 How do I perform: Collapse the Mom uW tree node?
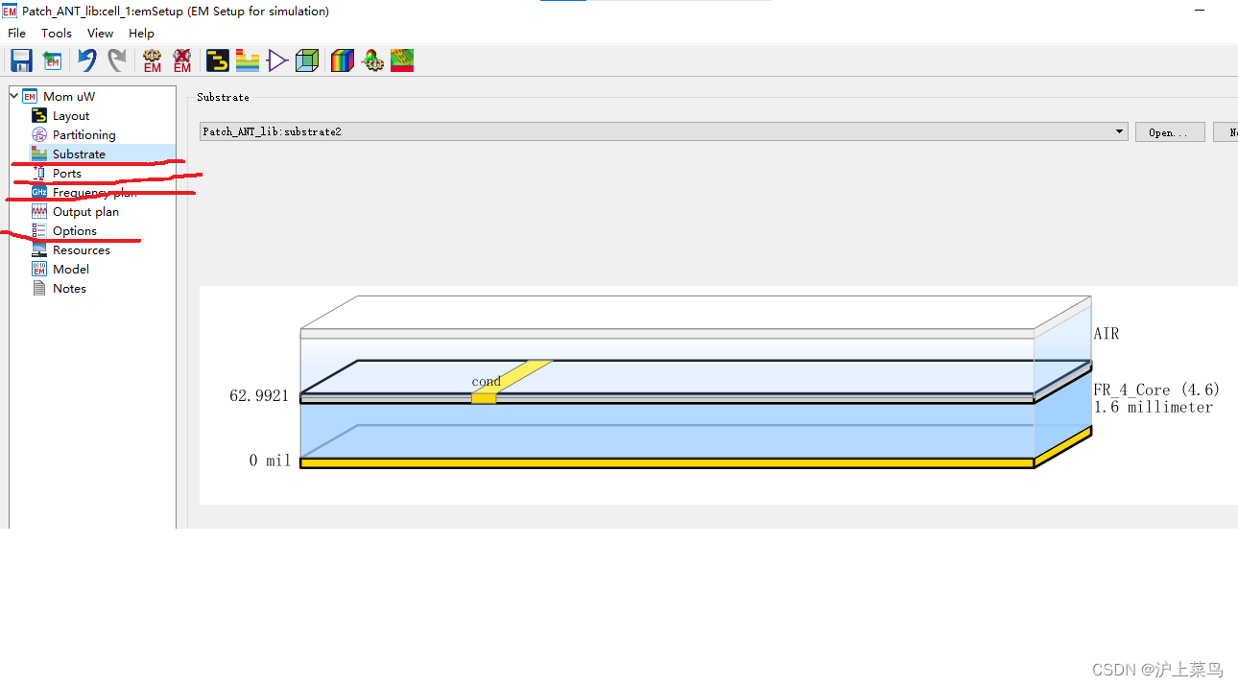point(14,96)
